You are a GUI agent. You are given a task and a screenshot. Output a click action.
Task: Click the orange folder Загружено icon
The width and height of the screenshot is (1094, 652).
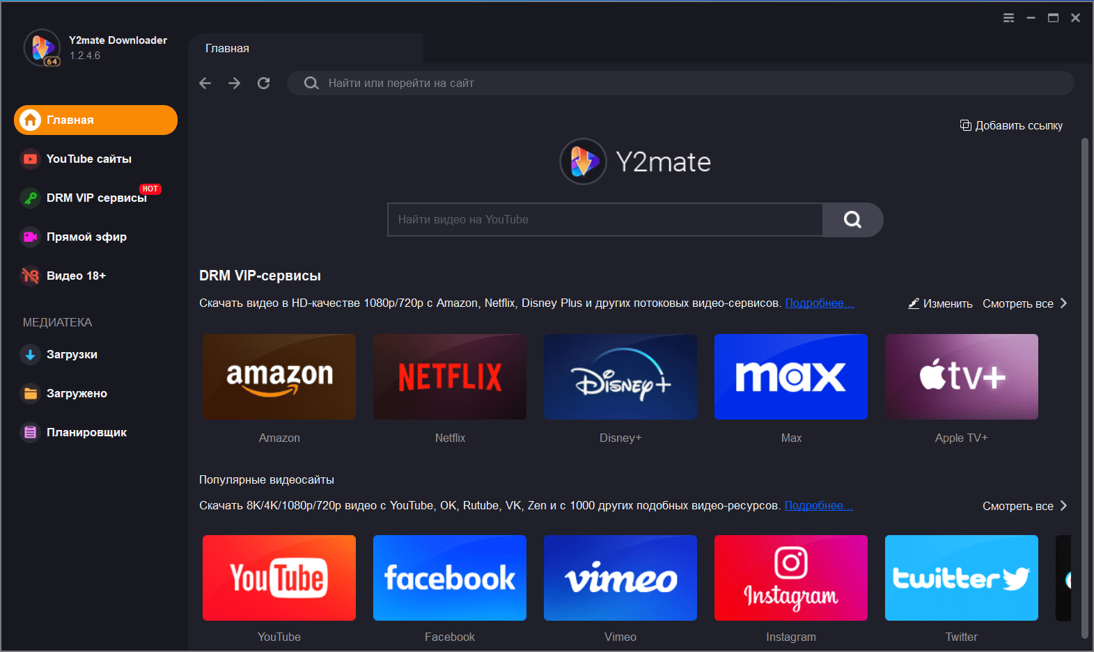[30, 394]
